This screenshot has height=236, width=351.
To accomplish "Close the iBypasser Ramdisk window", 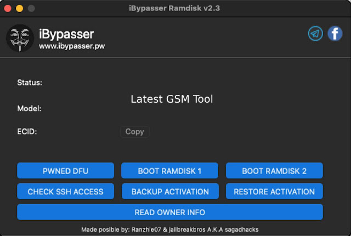I will coord(8,9).
